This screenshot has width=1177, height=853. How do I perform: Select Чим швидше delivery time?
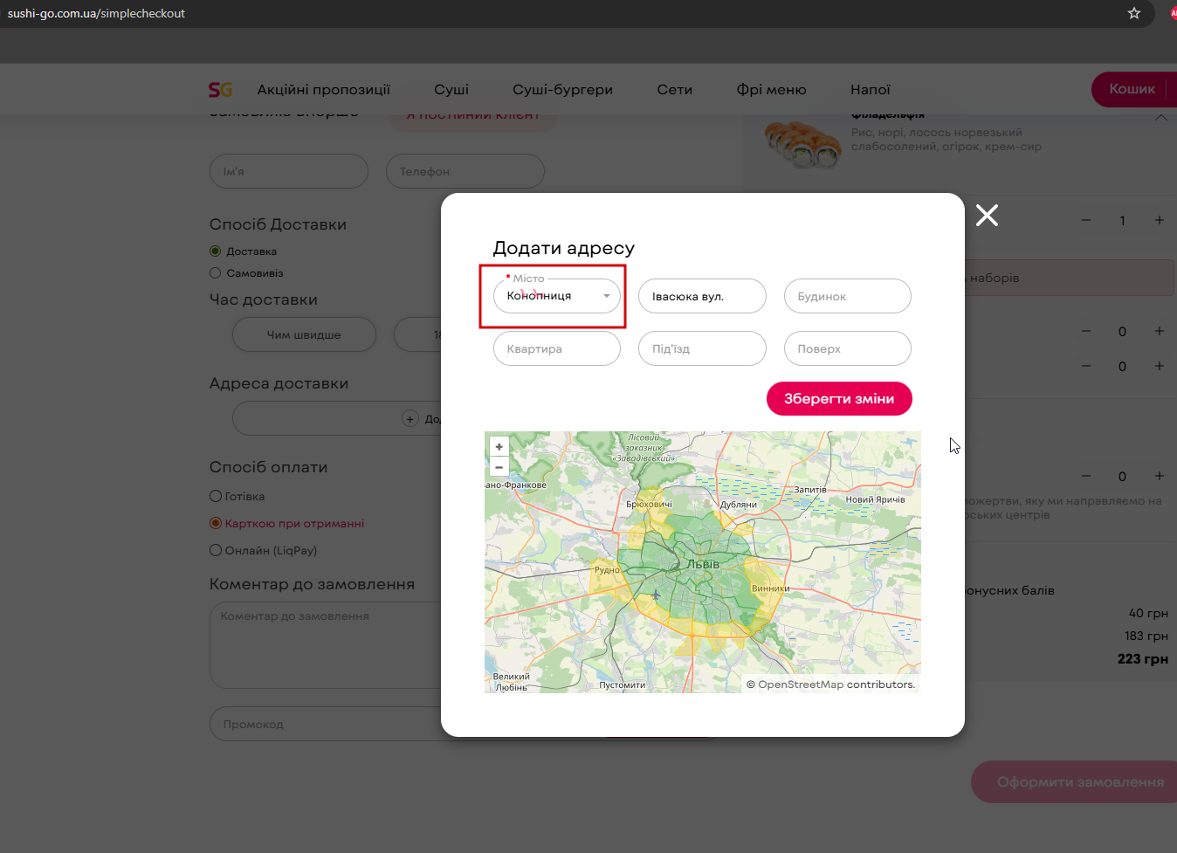[x=304, y=334]
